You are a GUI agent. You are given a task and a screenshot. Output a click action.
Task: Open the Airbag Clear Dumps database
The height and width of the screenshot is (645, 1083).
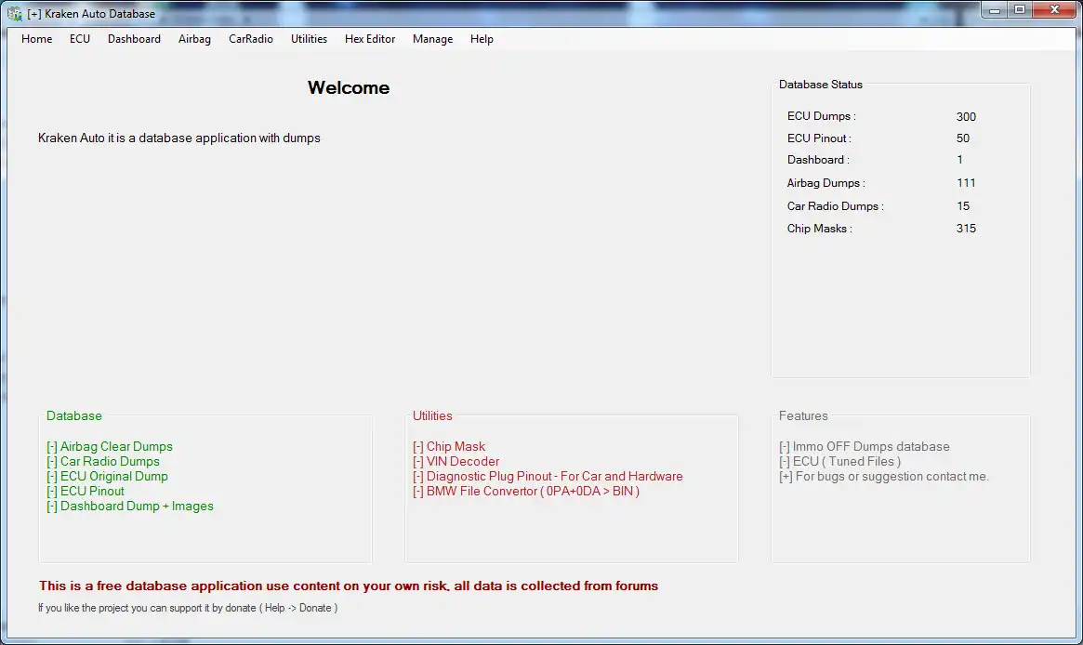111,446
